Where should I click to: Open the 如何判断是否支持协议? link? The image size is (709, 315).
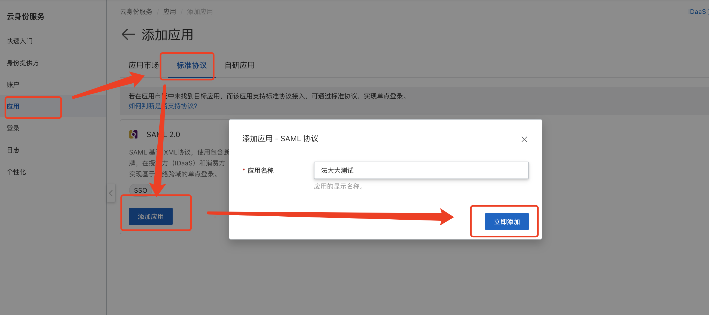tap(163, 106)
